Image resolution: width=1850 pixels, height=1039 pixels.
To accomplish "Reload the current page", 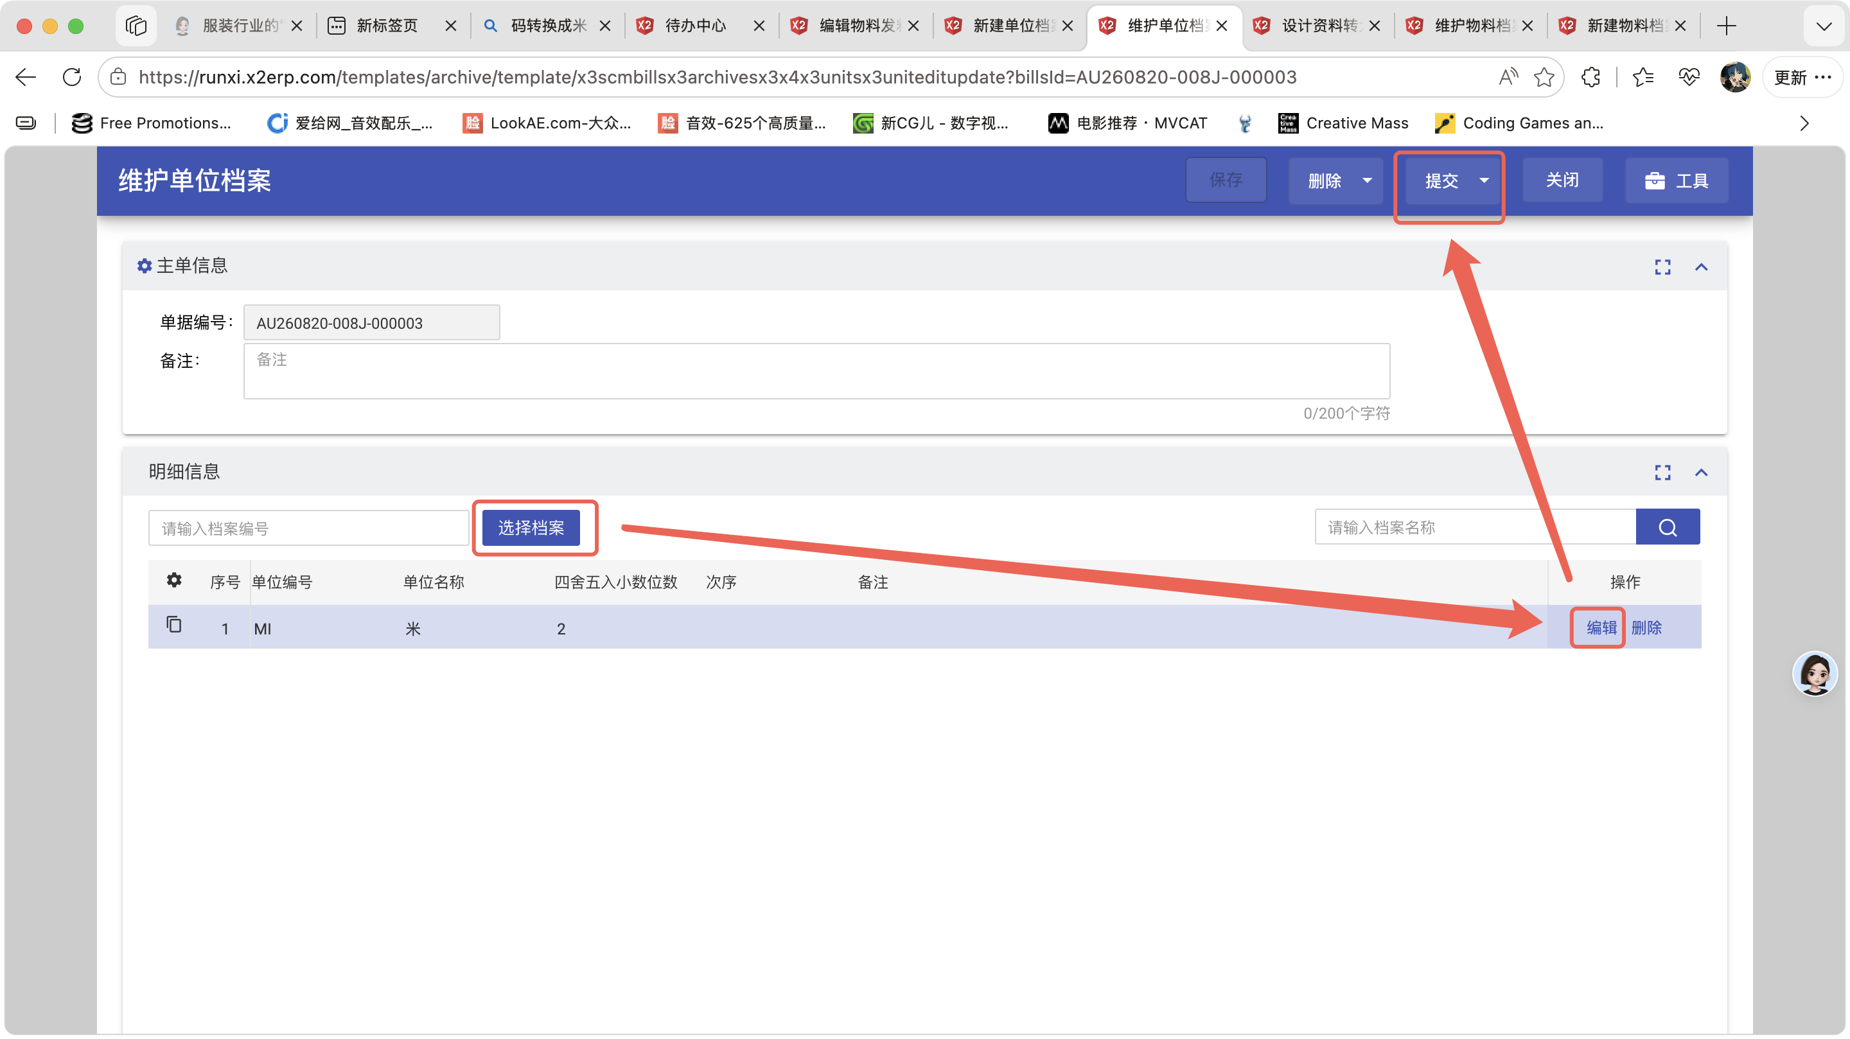I will 72,77.
